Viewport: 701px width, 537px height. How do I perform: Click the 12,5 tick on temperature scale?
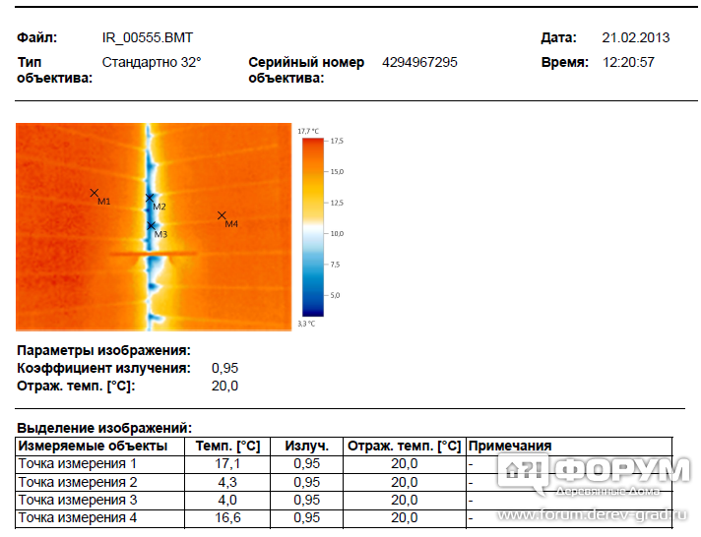click(337, 204)
